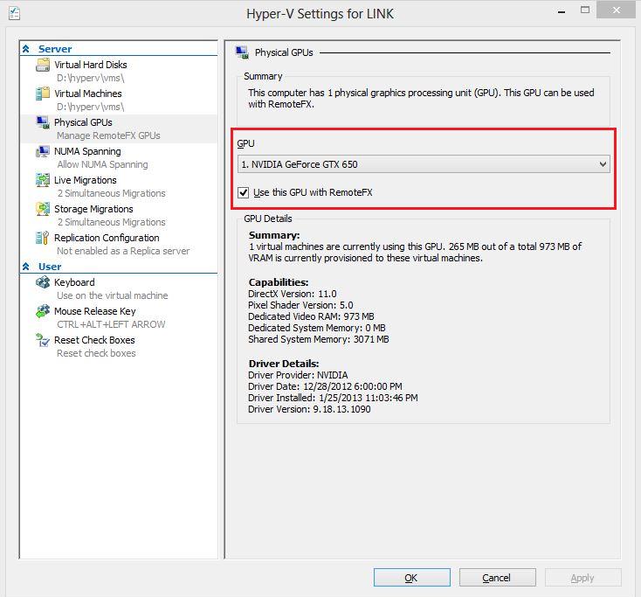Click 'Driver Date' line
641x597 pixels.
tap(325, 386)
